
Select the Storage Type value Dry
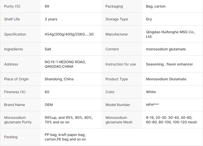click(x=149, y=19)
